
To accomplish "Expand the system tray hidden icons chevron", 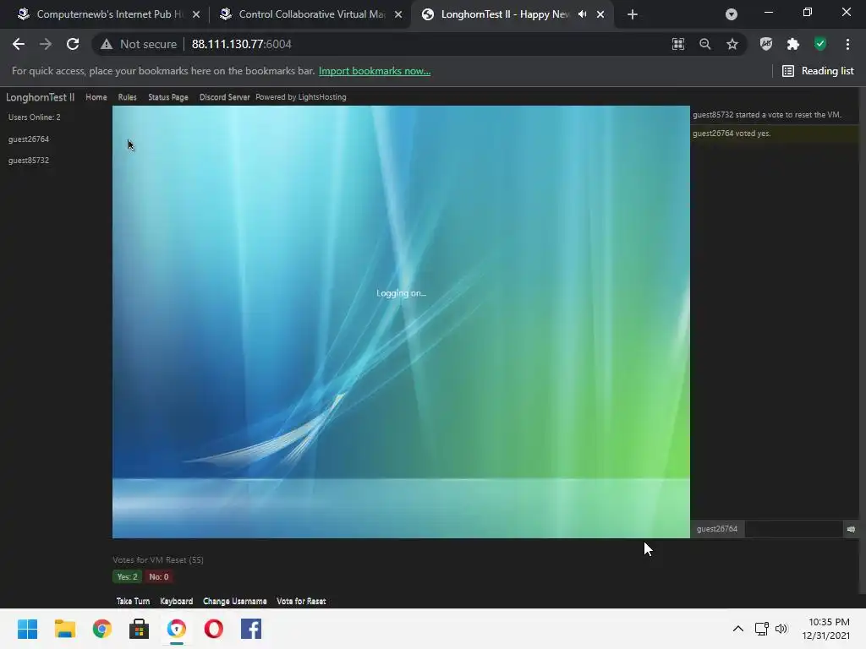I will tap(737, 629).
